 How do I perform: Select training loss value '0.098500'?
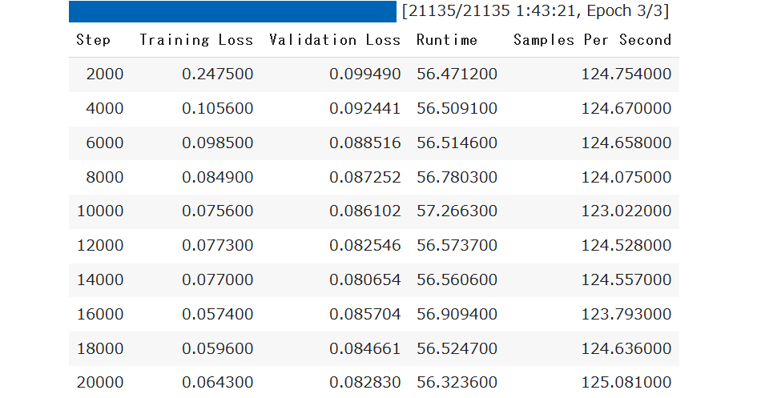coord(217,143)
